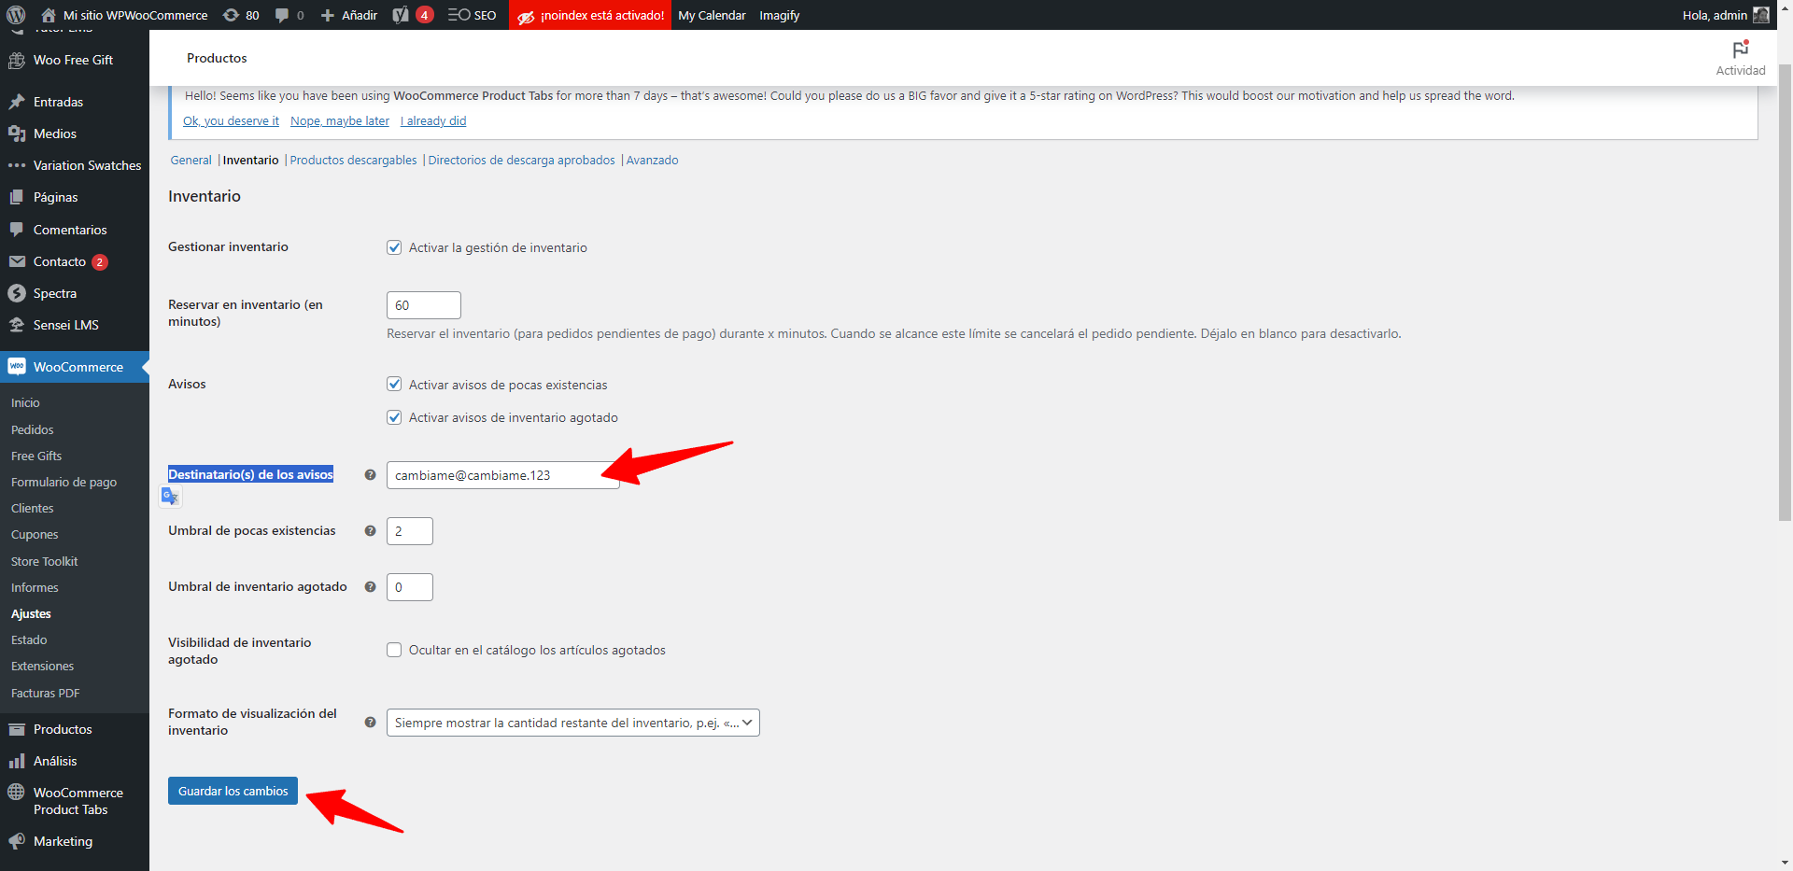Open Free Gifts submenu item
The height and width of the screenshot is (871, 1793).
point(36,457)
